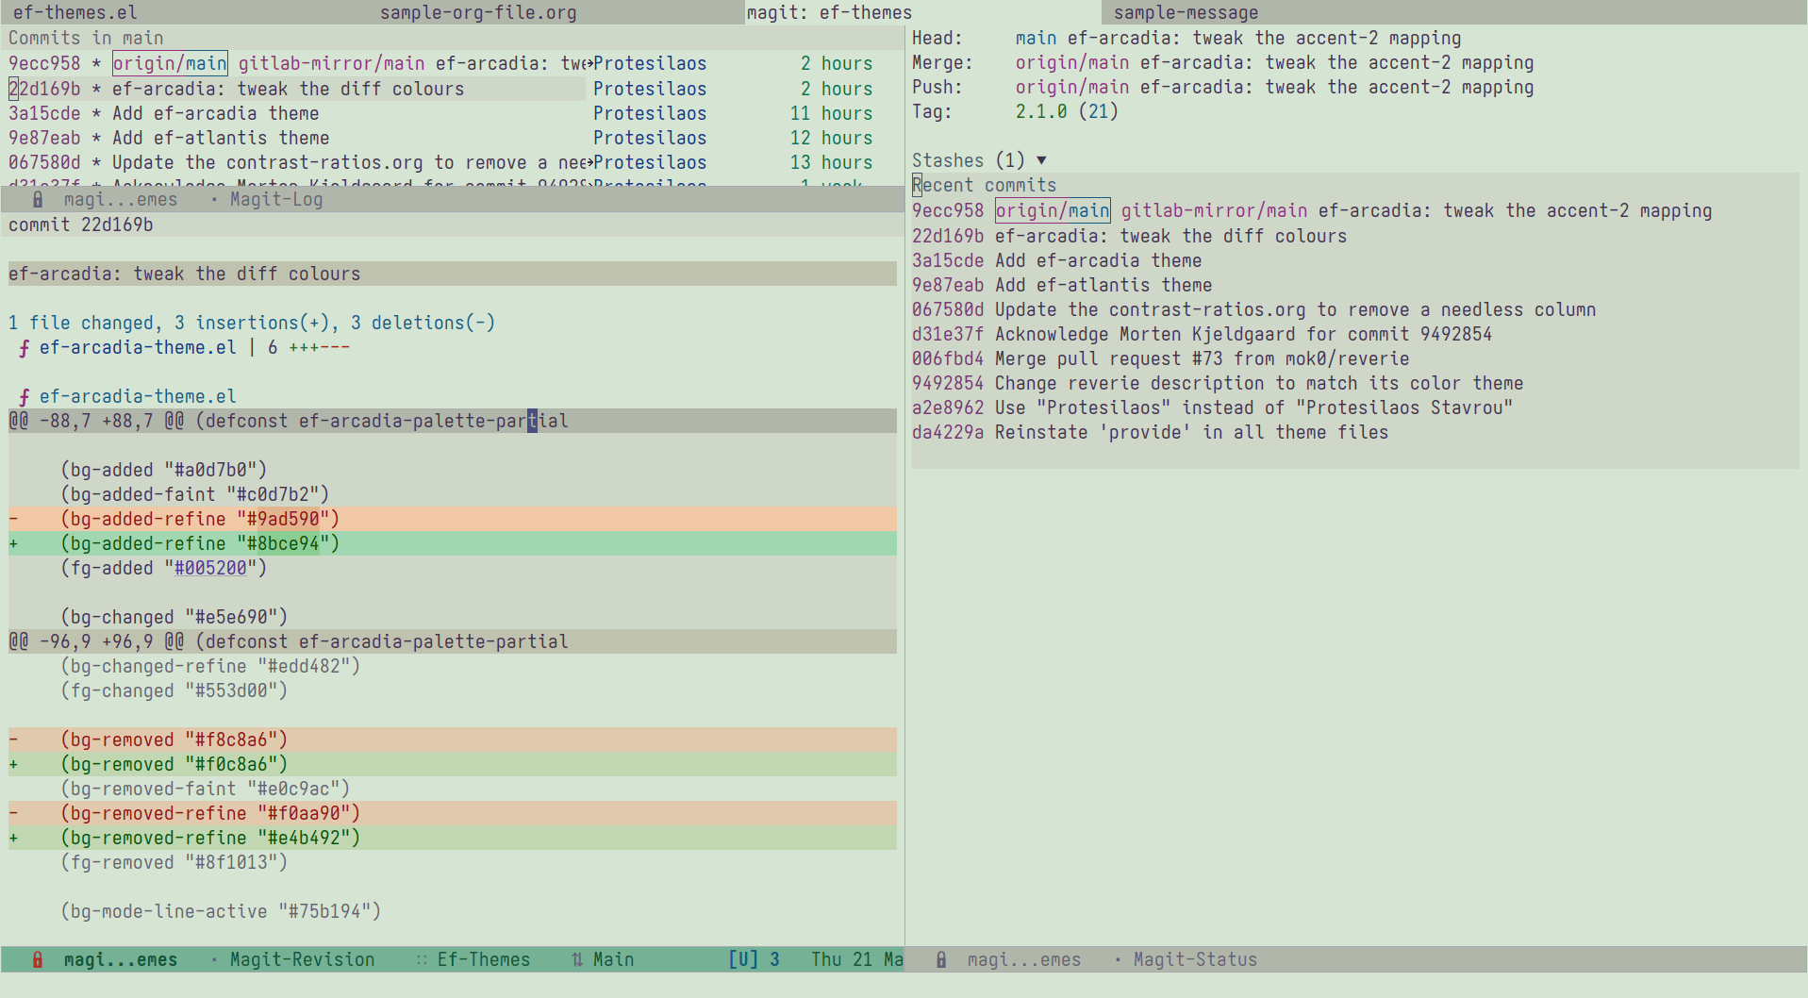Click Magit-Log in the log window mode line
Screen dimensions: 1808x998
tap(276, 199)
